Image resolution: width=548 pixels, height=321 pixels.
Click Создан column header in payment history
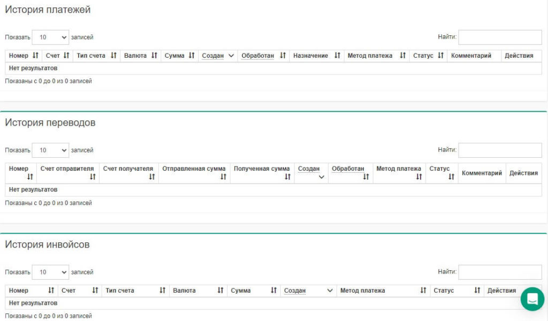point(212,56)
